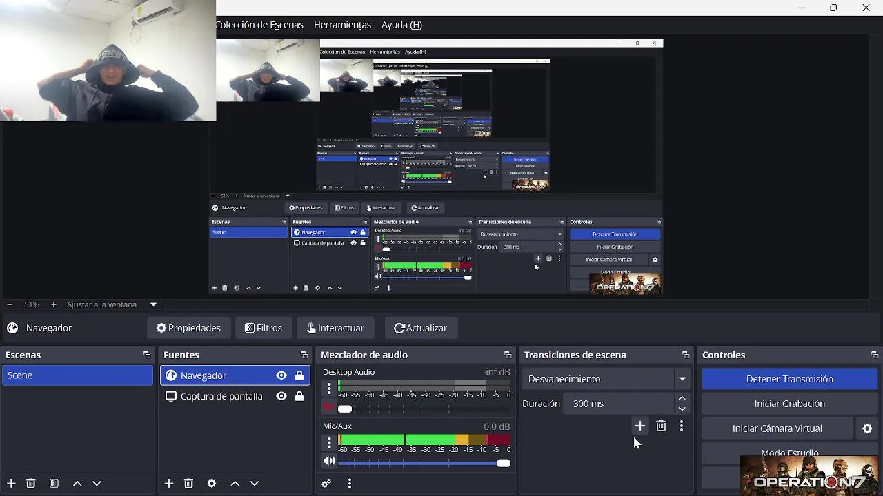
Task: Click Ajustar a la ventana label
Action: tap(101, 304)
